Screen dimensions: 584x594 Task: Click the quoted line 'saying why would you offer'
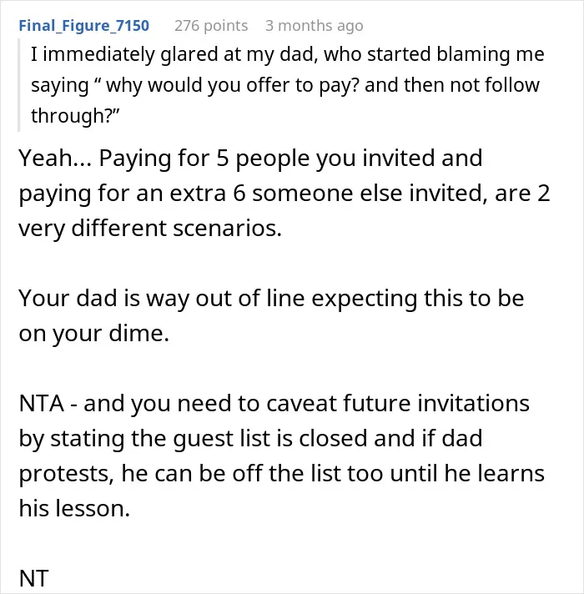pyautogui.click(x=285, y=85)
